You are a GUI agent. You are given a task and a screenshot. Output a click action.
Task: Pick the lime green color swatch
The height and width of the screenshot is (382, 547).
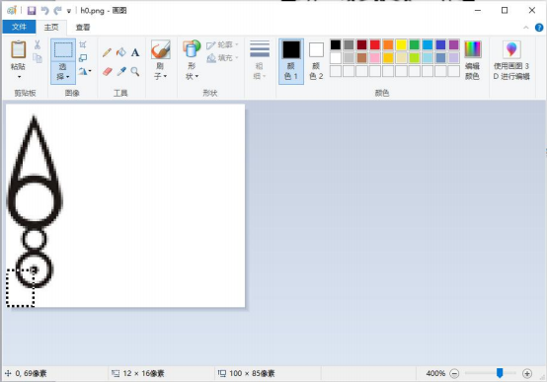point(415,58)
